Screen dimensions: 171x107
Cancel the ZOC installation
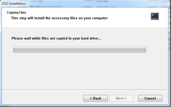click(150, 98)
